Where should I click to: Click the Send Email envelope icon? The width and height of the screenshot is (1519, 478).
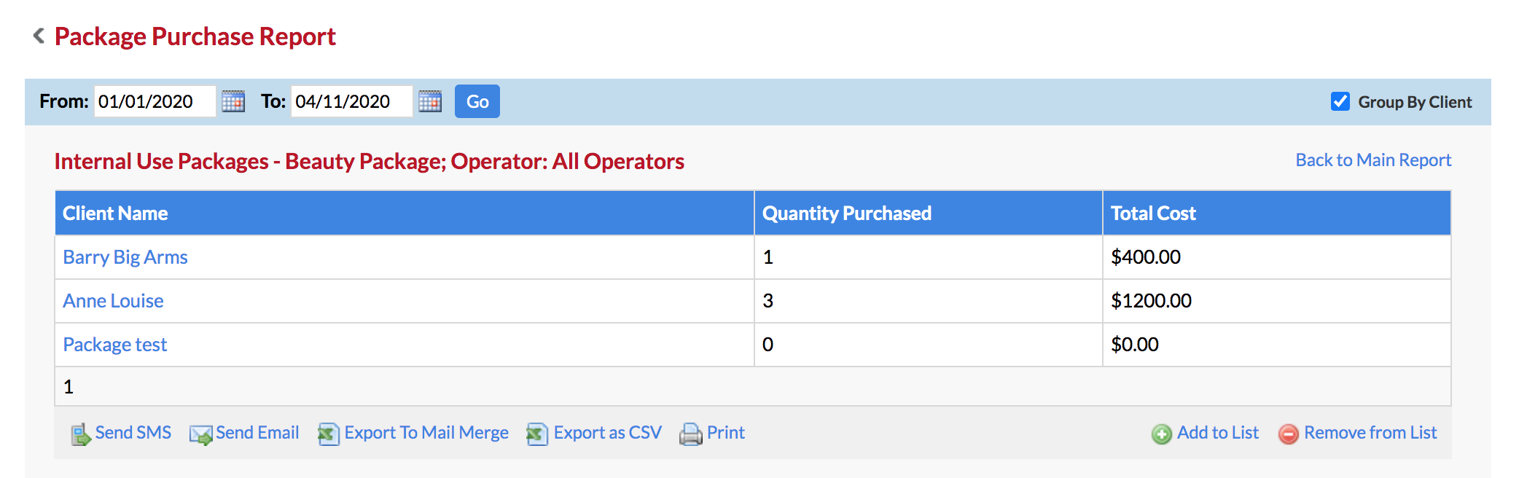[x=200, y=434]
